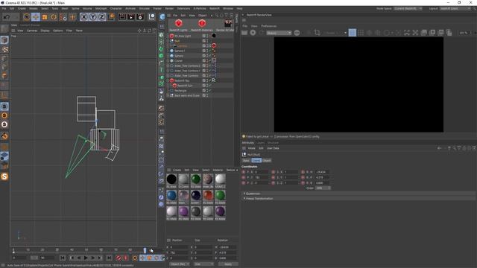Click RenderView grid display icon

tap(361, 33)
